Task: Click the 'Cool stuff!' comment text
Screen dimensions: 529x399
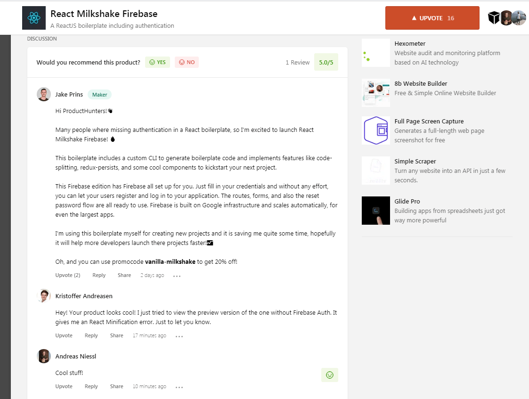Action: pyautogui.click(x=69, y=373)
